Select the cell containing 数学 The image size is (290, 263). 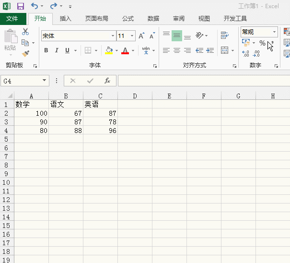coord(32,104)
